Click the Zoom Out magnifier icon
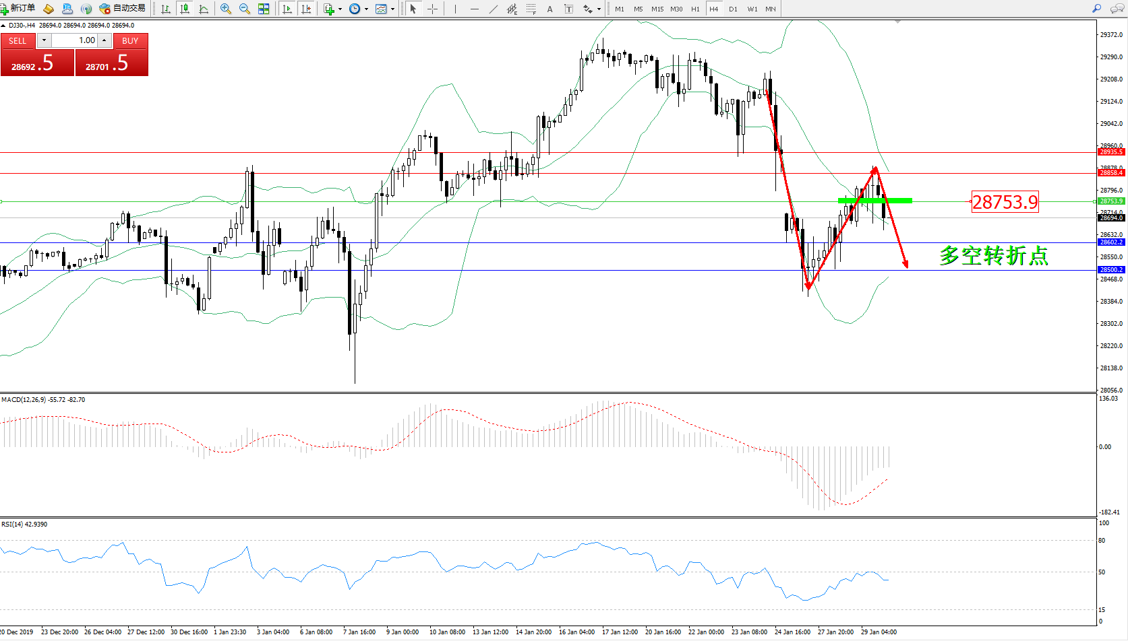 point(244,9)
